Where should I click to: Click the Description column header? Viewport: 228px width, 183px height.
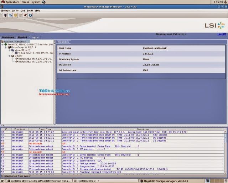(x=142, y=129)
